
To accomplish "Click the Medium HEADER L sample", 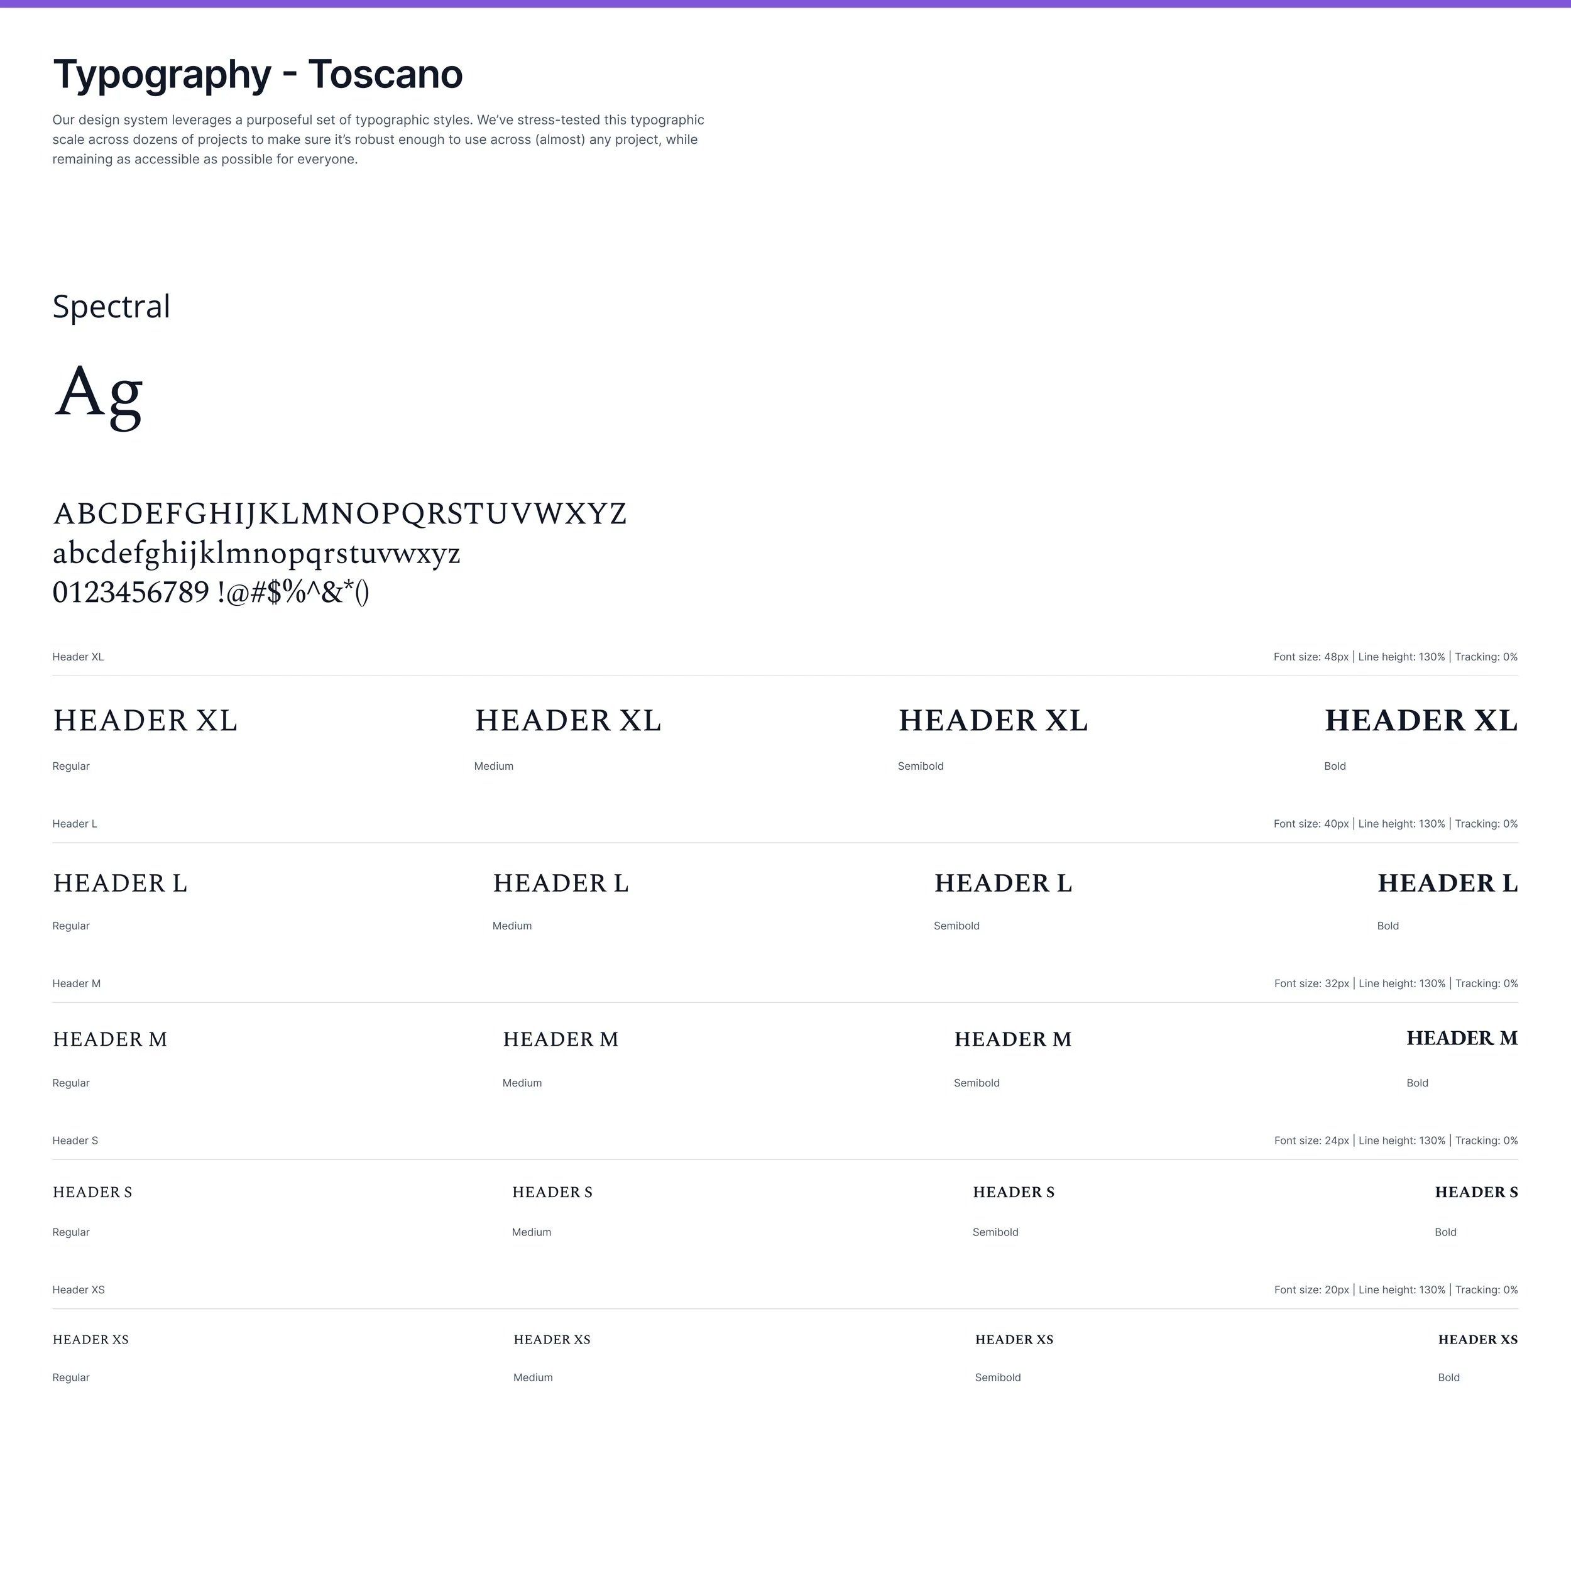I will click(x=561, y=883).
